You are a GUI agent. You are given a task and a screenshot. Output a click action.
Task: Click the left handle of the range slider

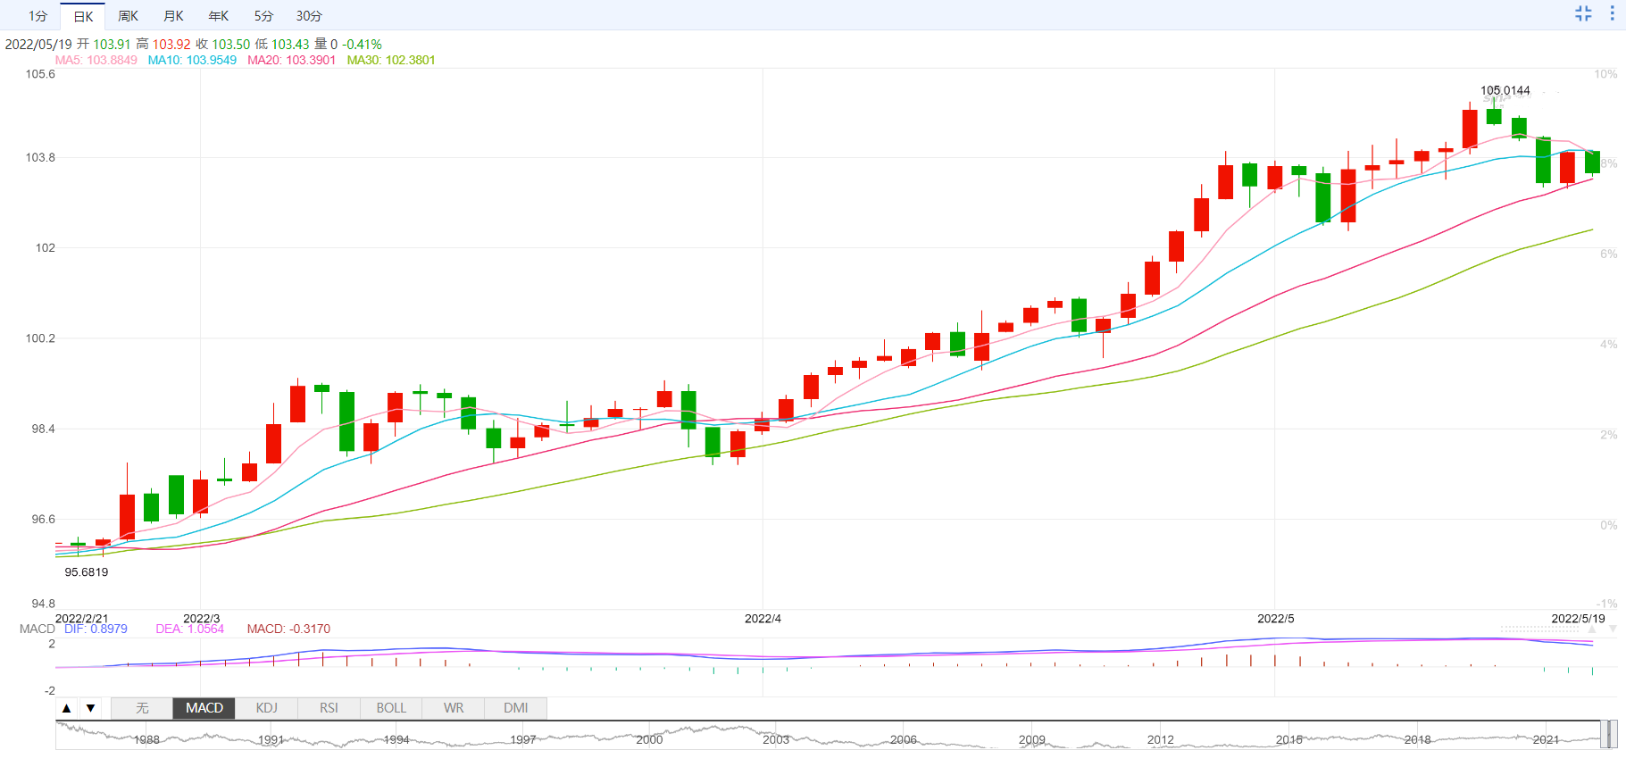tap(1605, 734)
